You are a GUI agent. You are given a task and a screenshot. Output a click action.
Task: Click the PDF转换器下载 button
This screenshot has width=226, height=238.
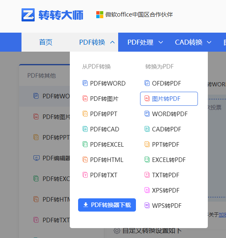[107, 205]
